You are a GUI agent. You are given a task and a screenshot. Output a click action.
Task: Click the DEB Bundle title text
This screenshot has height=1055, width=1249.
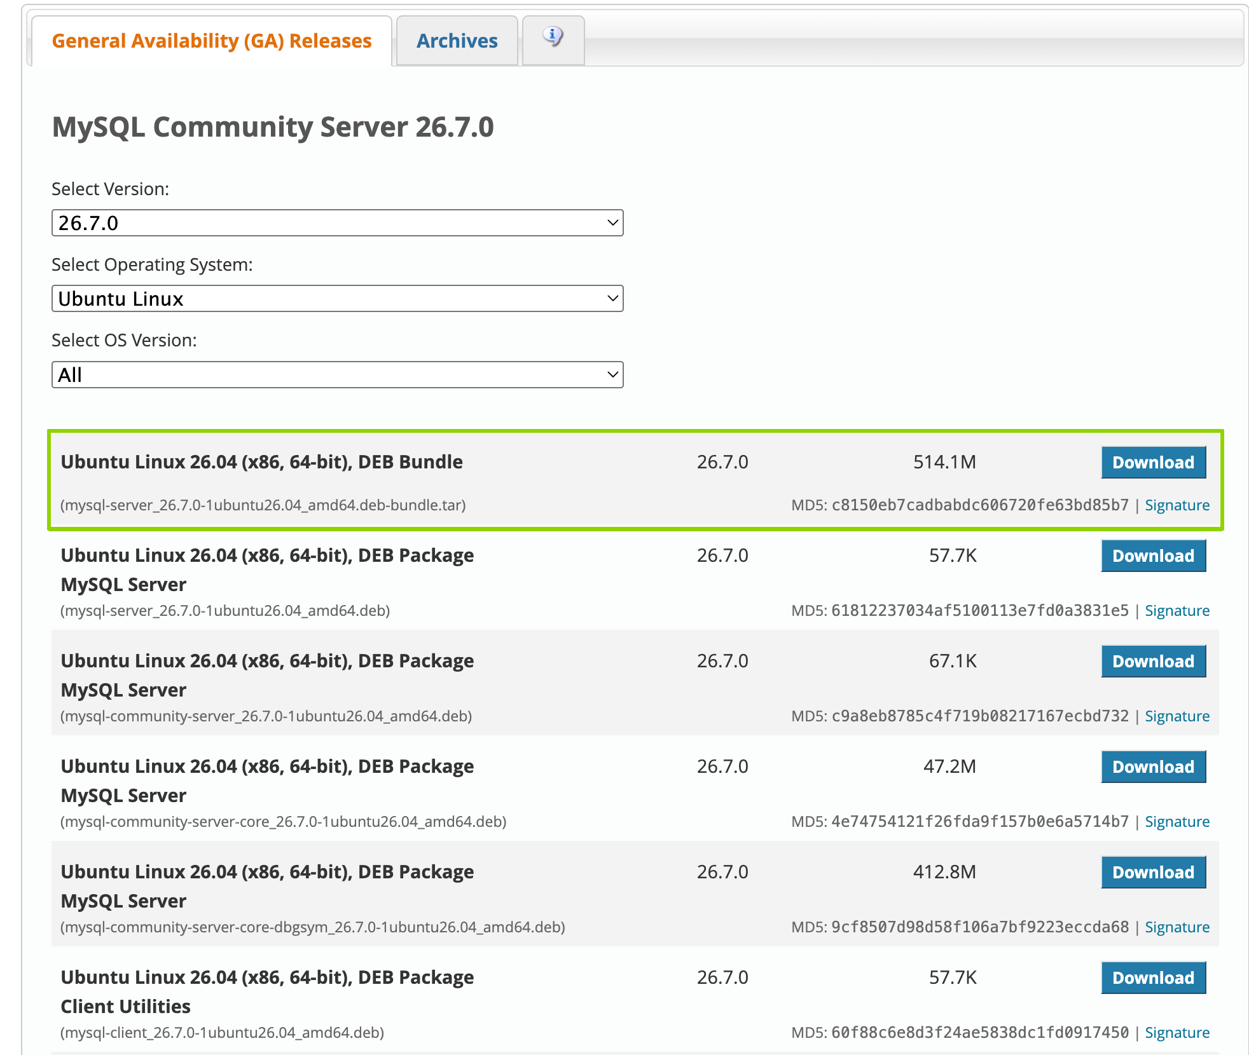(x=262, y=462)
